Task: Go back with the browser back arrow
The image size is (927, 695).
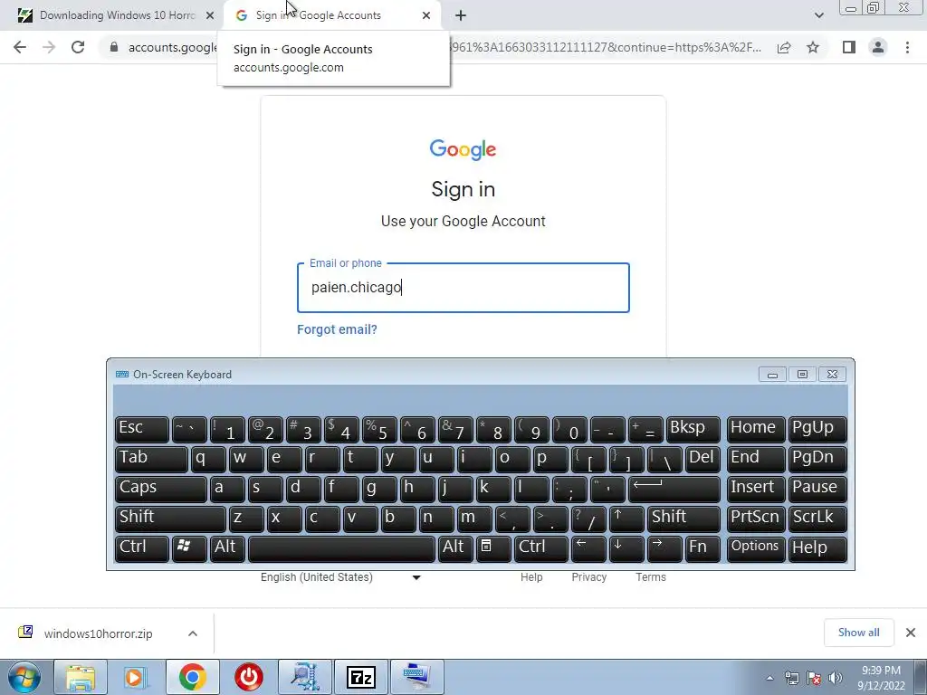Action: coord(20,47)
